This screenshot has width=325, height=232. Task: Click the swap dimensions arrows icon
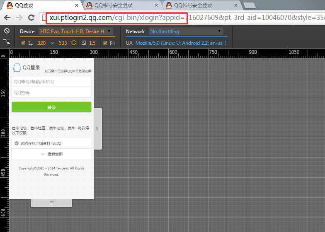pos(31,43)
